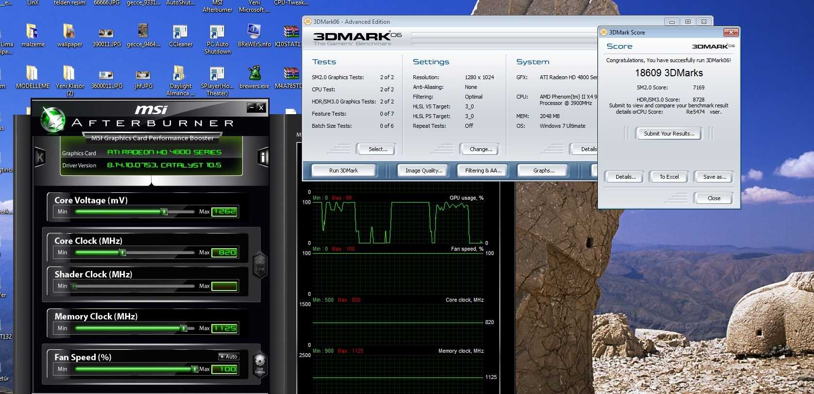The image size is (814, 394).
Task: Close the MSI Afterburner window
Action: (x=261, y=107)
